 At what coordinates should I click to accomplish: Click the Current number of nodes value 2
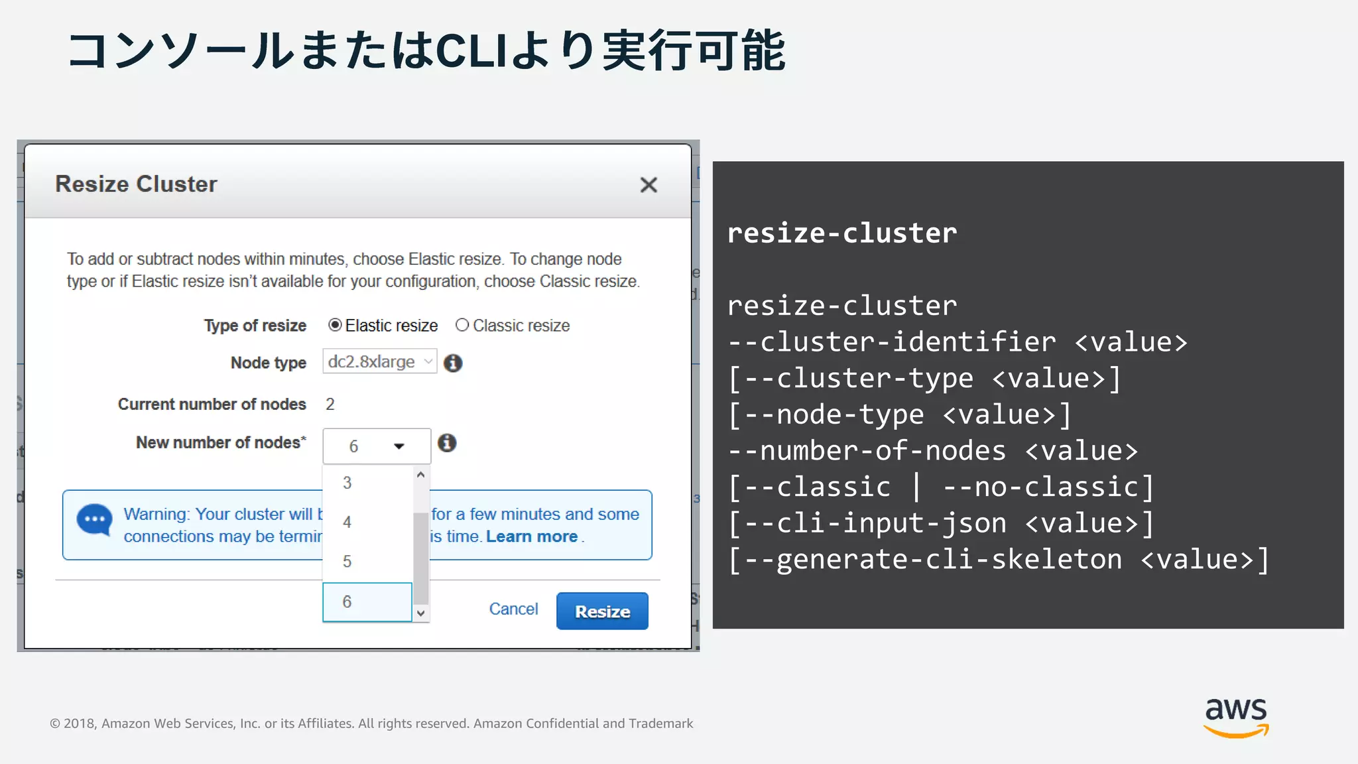[x=330, y=405]
